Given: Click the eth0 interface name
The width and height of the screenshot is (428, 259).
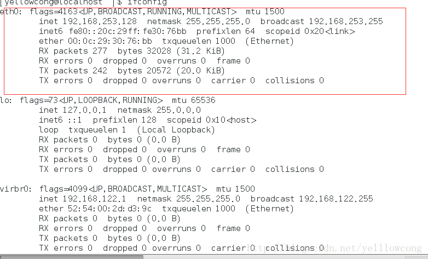Looking at the screenshot, I should (x=9, y=11).
